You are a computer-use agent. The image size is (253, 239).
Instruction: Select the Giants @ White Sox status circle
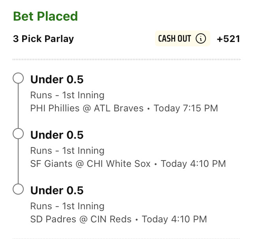click(18, 134)
